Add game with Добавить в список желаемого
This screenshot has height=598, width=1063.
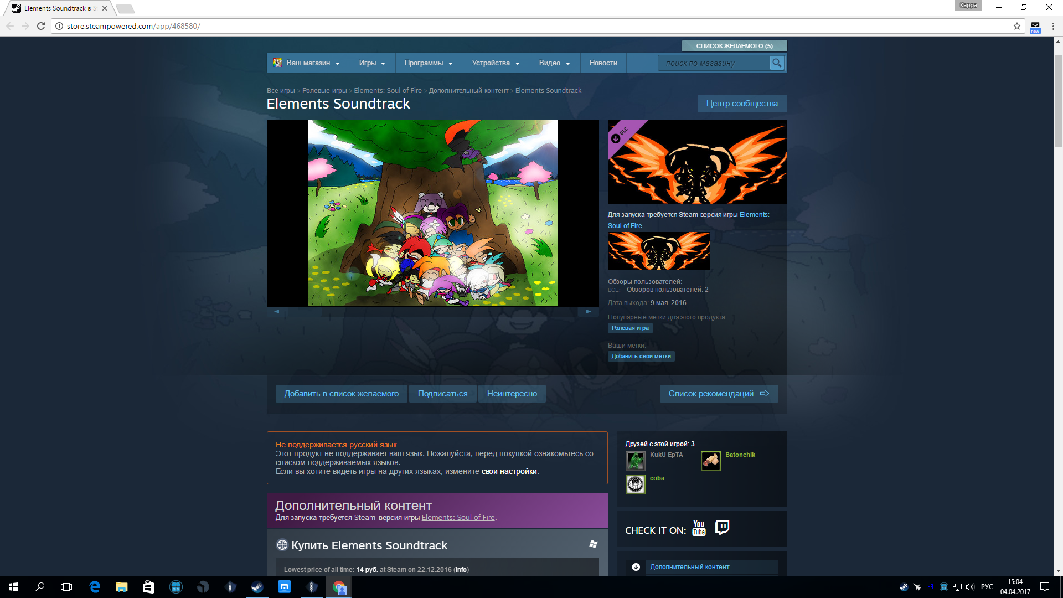341,394
